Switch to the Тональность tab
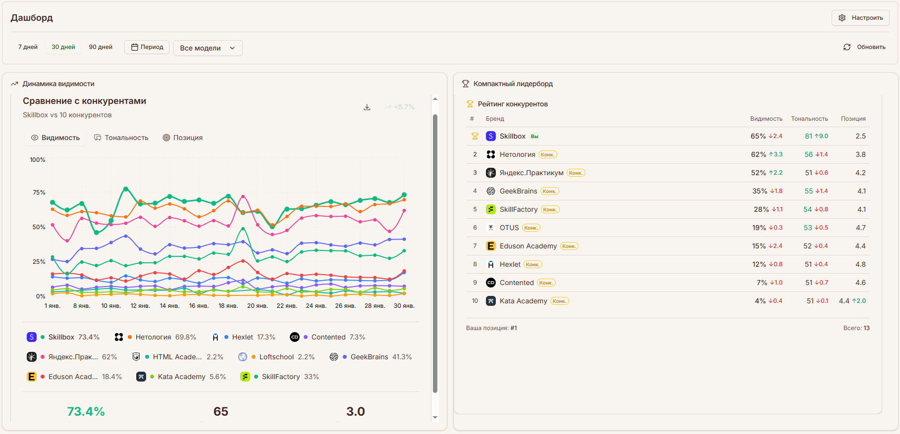 tap(121, 138)
